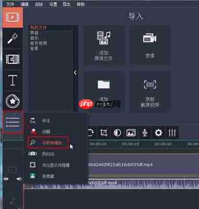Click the 00:00:15 mark on timeline ruler
This screenshot has width=199, height=209.
[131, 144]
